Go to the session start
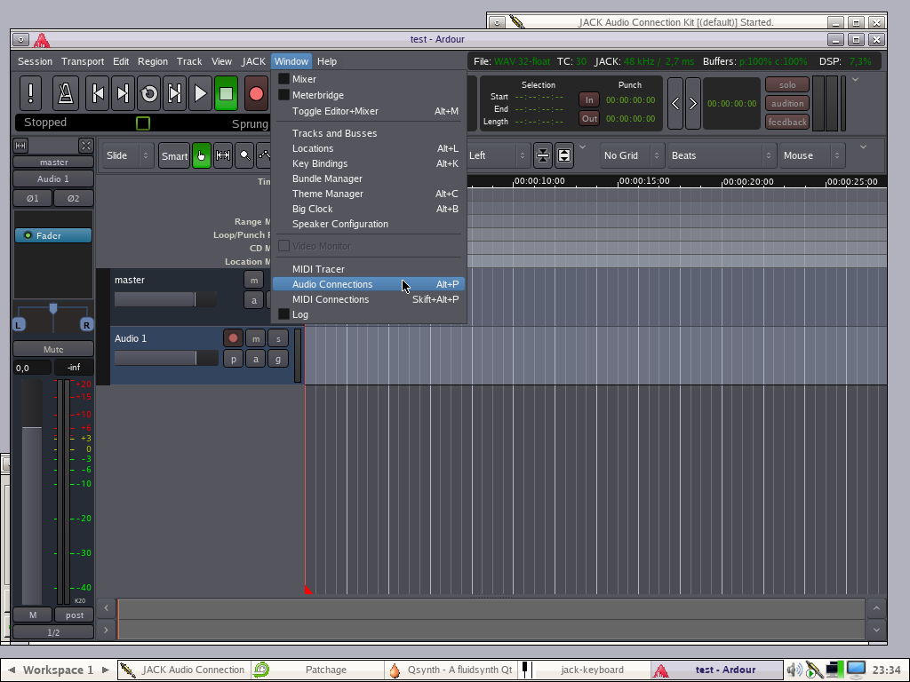910x682 pixels. coord(98,92)
